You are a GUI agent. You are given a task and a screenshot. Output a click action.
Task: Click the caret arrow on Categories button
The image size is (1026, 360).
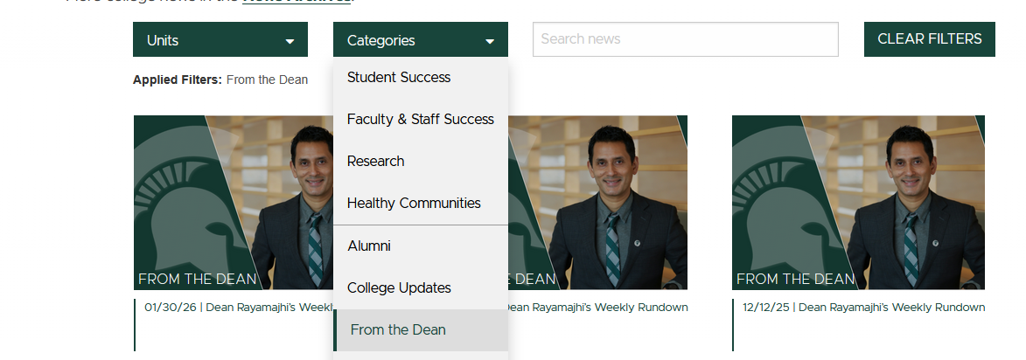(x=490, y=41)
